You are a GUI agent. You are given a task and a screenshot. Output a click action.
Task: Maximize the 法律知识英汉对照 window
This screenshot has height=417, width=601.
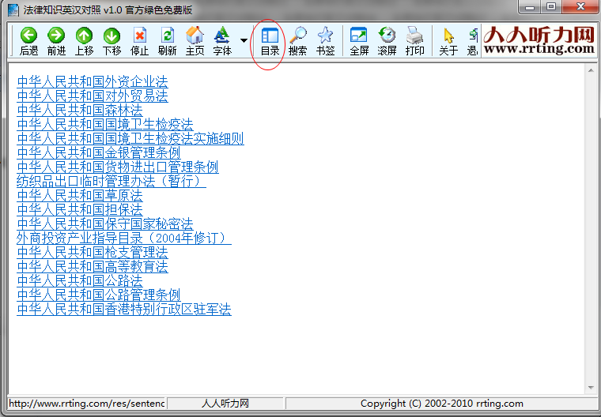point(551,6)
